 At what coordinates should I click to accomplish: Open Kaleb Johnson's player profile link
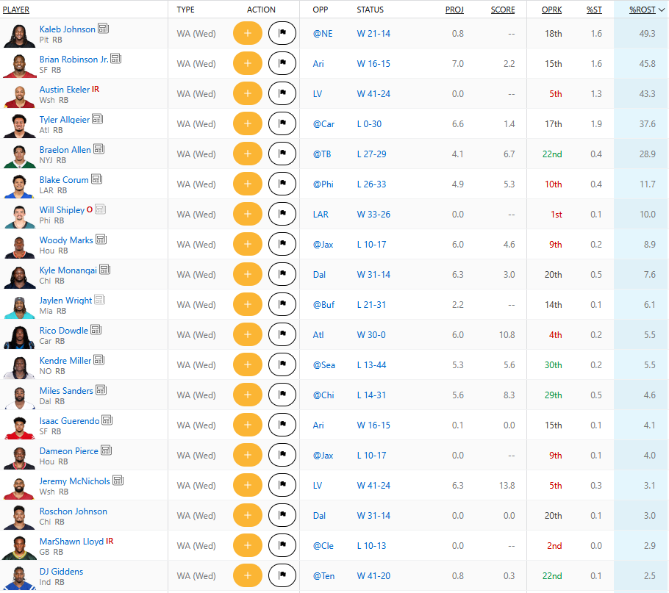coord(68,29)
